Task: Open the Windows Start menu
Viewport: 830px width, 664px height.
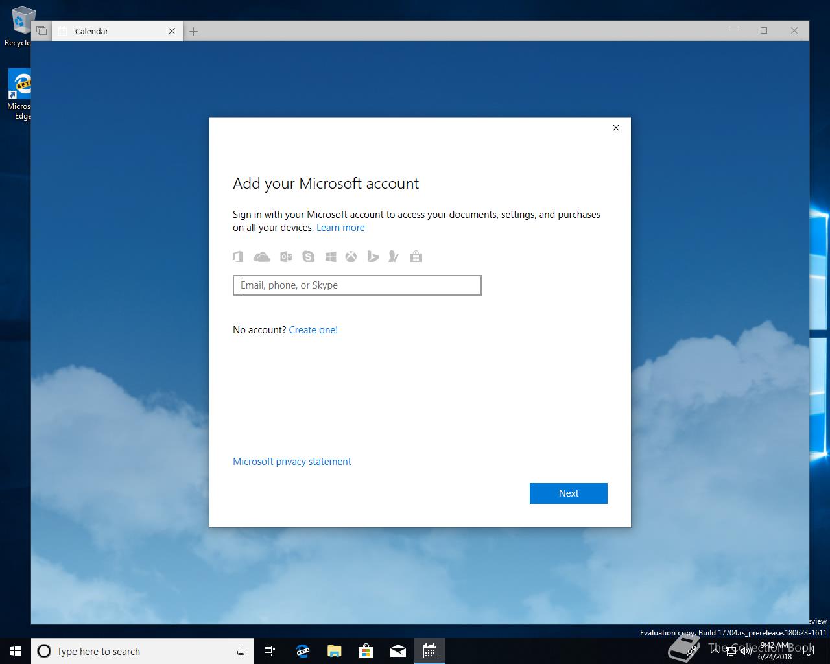Action: pyautogui.click(x=16, y=651)
